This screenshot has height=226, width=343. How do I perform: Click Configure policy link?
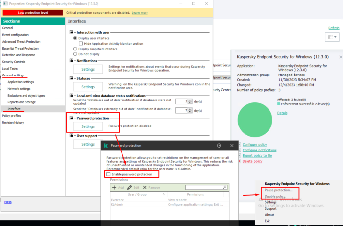pyautogui.click(x=255, y=145)
